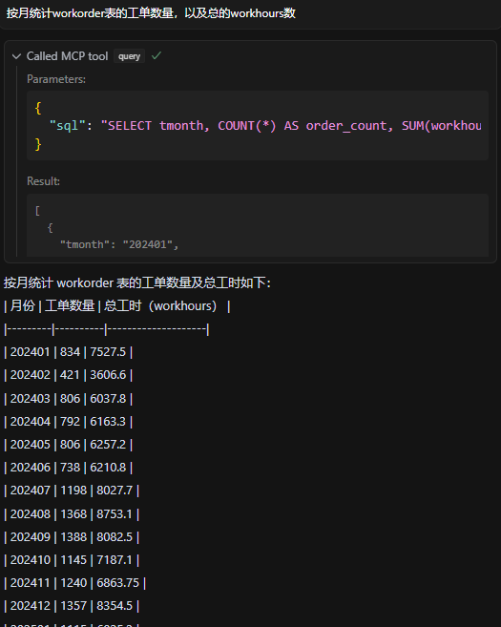Click the summary sentence above the table
Viewport: 501px width, 627px height.
coord(137,283)
